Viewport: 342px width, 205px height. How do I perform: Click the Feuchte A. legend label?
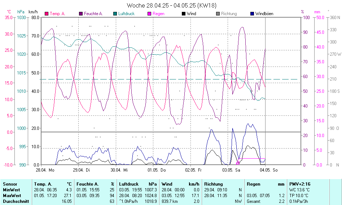[x=93, y=14]
